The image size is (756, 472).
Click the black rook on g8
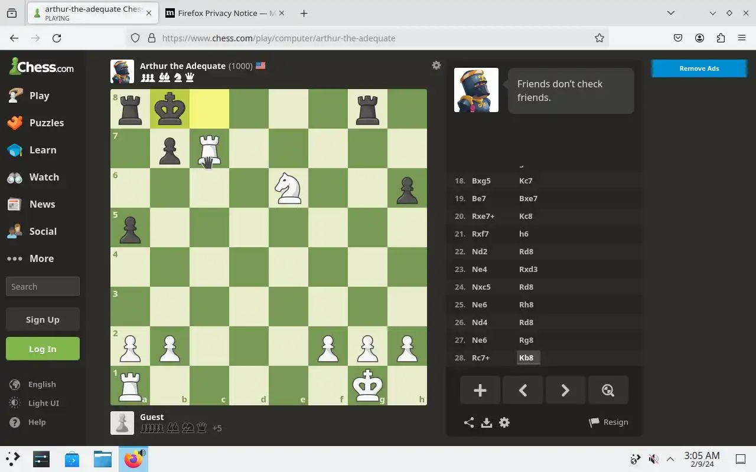click(x=367, y=109)
